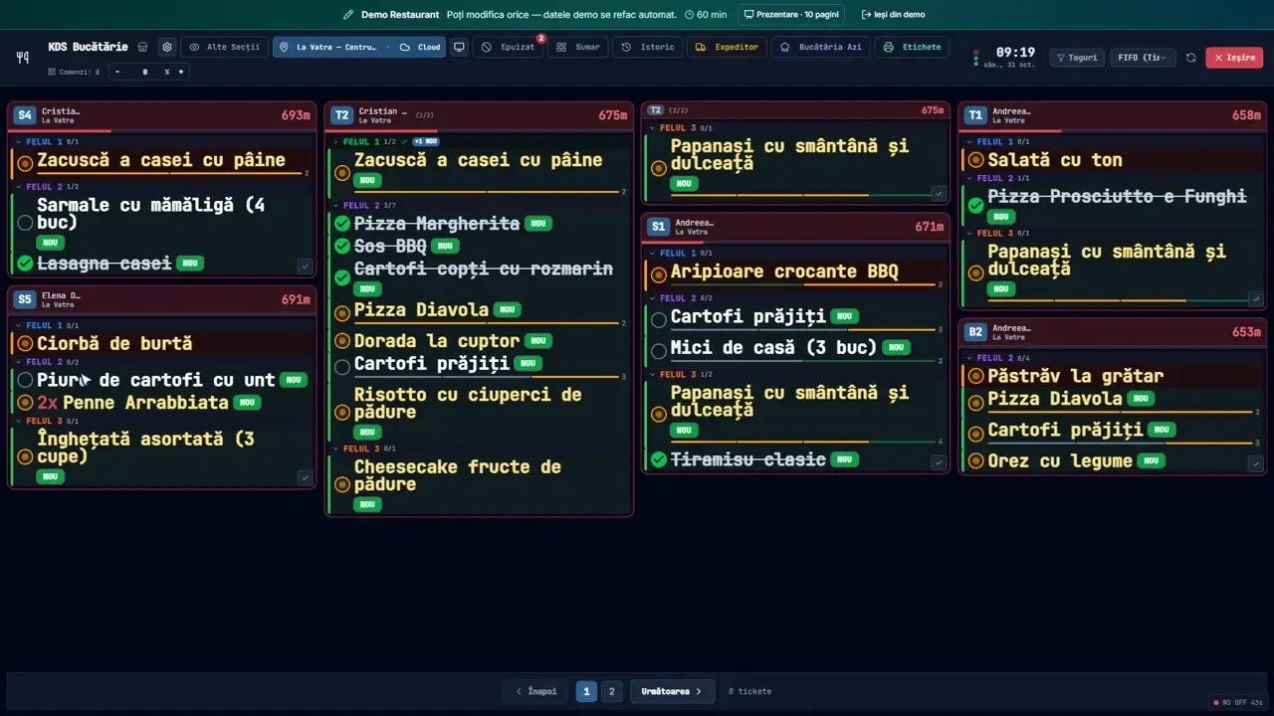Toggle Alte Secții visibility
Image resolution: width=1274 pixels, height=716 pixels.
point(224,47)
